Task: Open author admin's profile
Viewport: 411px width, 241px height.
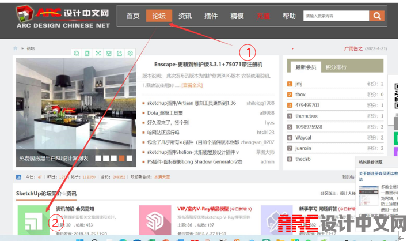Action: pos(267,162)
